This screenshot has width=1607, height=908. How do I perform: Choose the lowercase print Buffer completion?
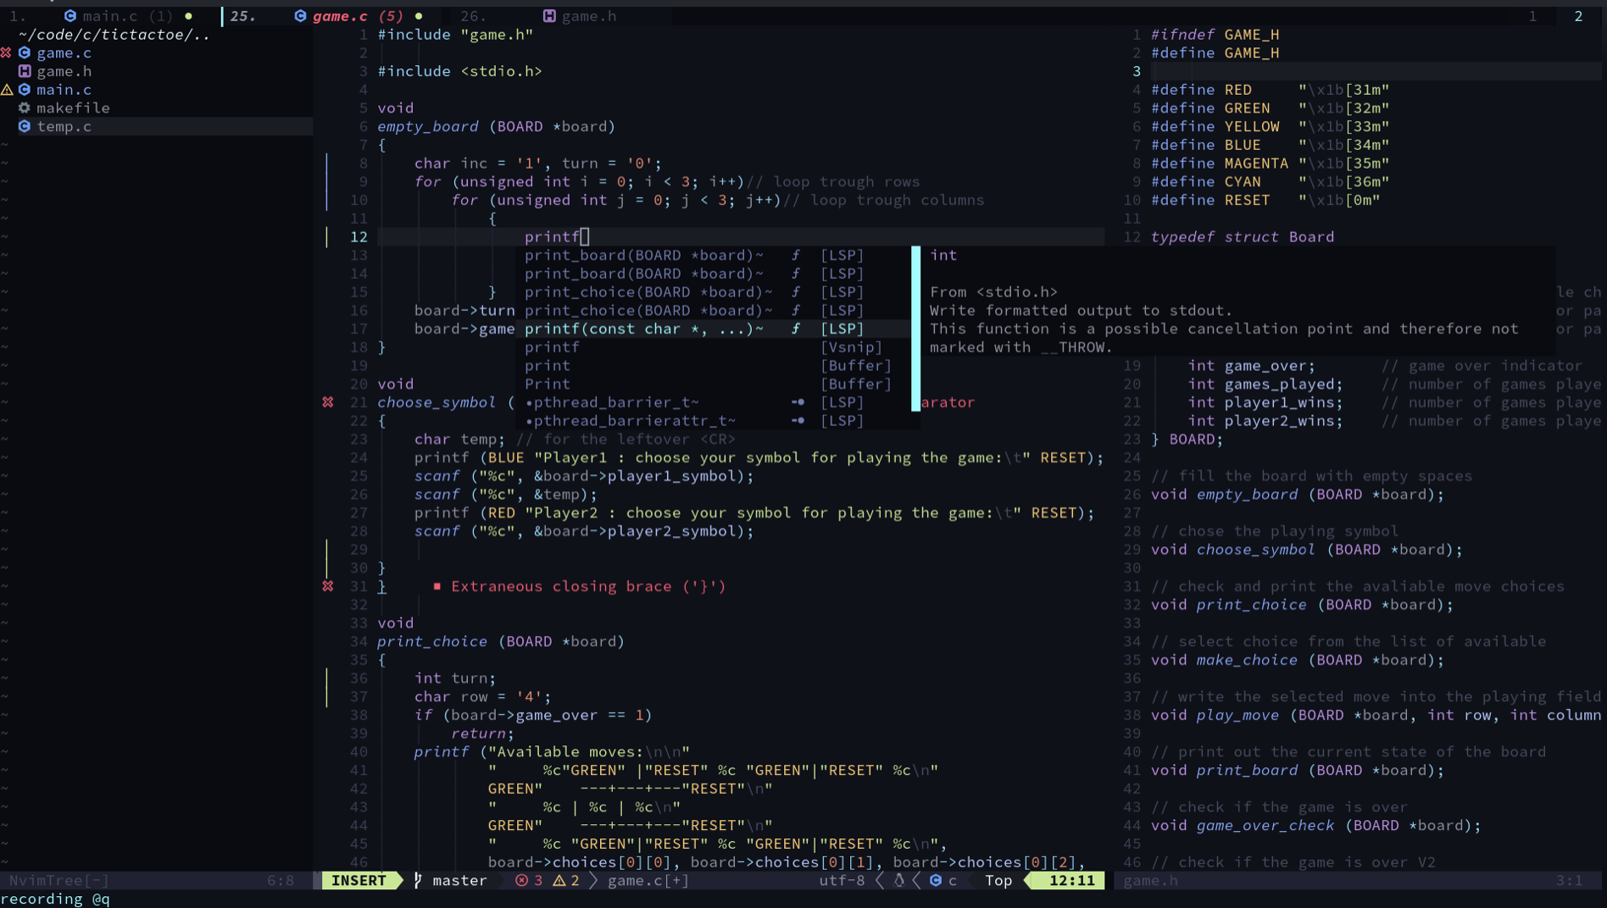click(713, 366)
